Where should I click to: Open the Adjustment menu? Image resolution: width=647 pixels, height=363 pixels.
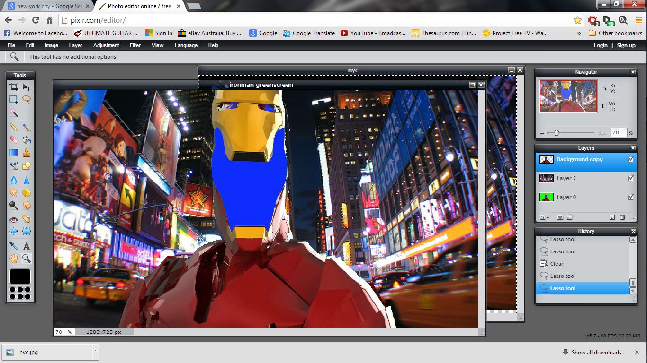pyautogui.click(x=106, y=45)
